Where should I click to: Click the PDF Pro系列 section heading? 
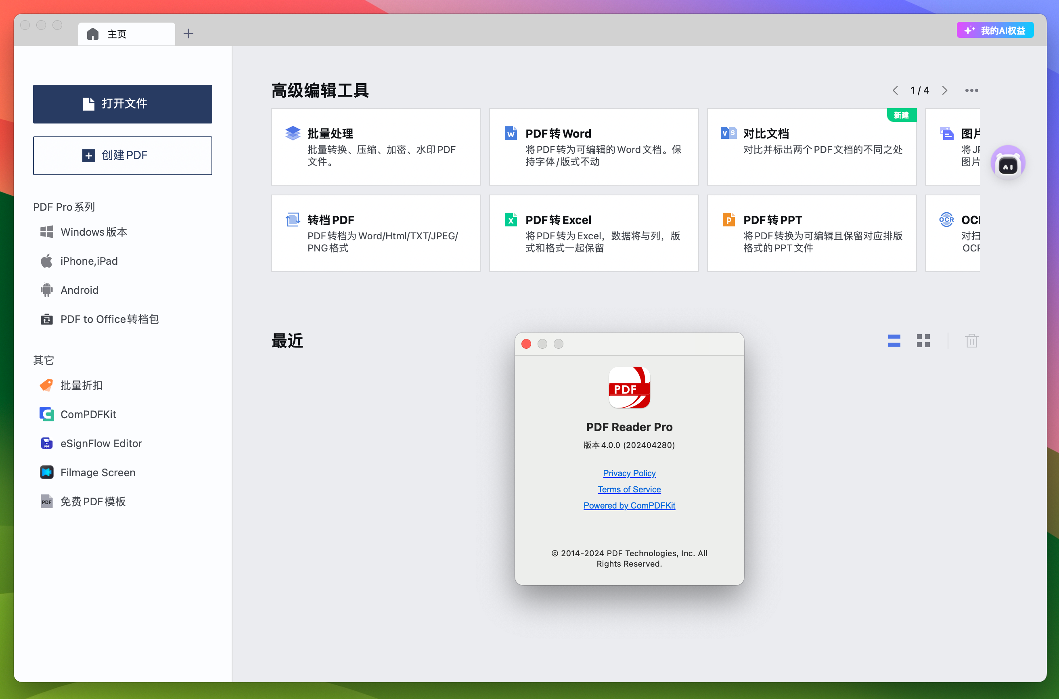[x=64, y=207]
